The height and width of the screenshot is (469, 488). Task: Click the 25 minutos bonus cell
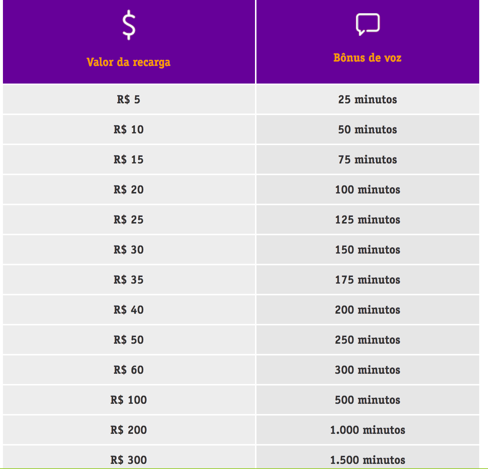[368, 99]
